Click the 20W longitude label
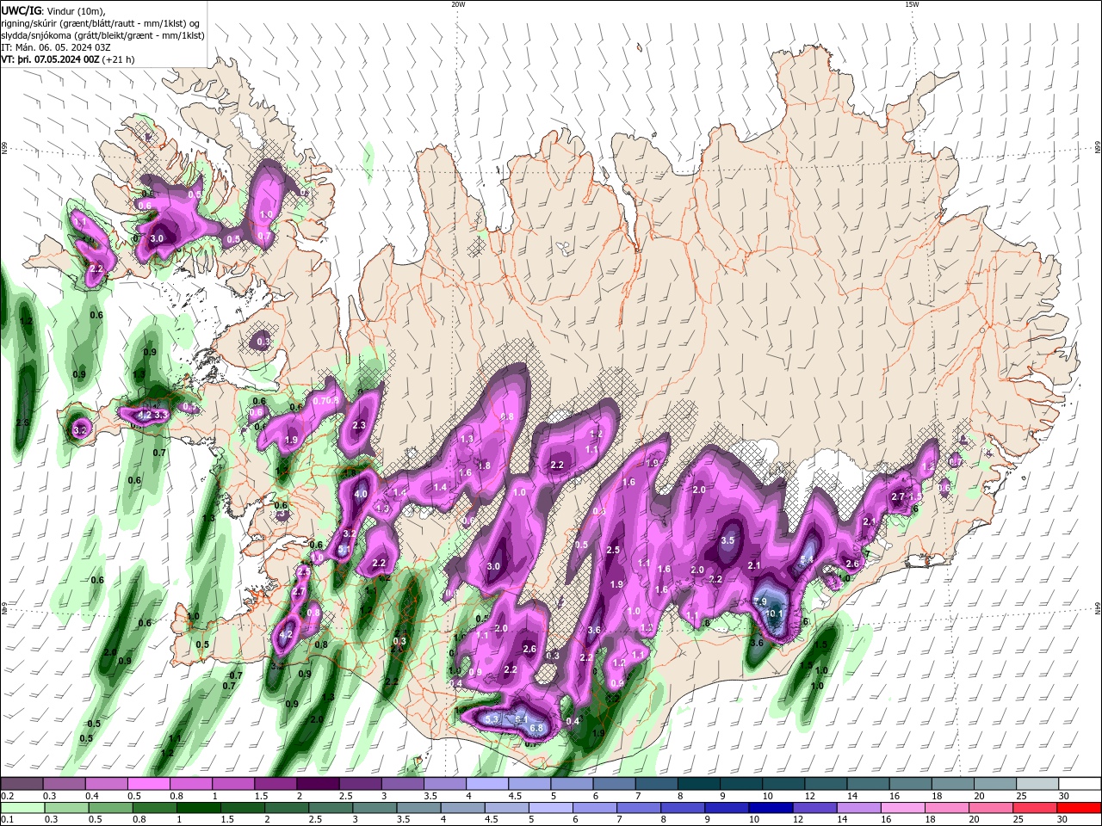Image resolution: width=1102 pixels, height=826 pixels. pyautogui.click(x=458, y=4)
